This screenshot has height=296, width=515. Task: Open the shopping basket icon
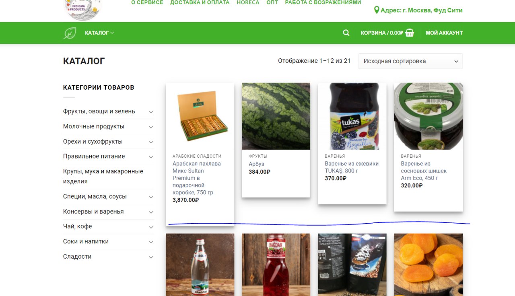pyautogui.click(x=410, y=33)
